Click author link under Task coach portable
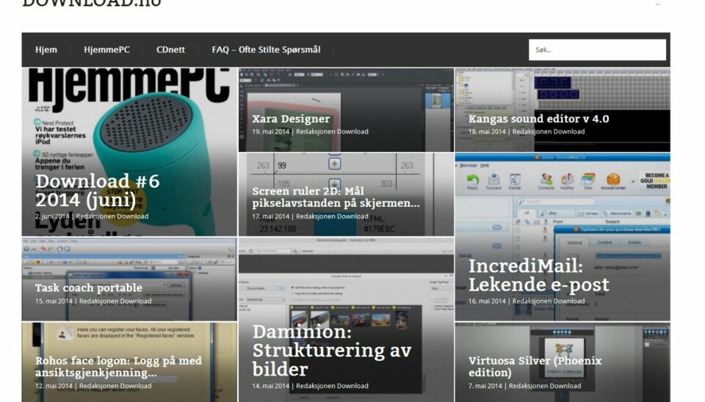 click(115, 301)
